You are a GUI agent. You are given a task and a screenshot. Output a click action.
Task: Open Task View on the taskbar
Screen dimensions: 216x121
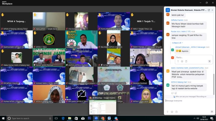(x=56, y=118)
